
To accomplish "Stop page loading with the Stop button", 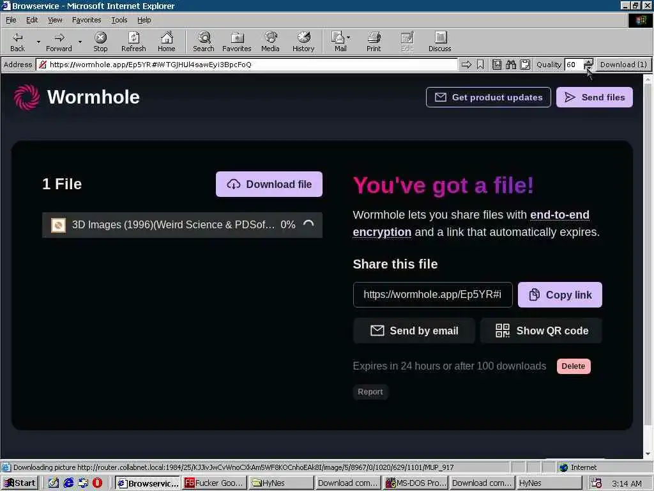I will pos(100,42).
